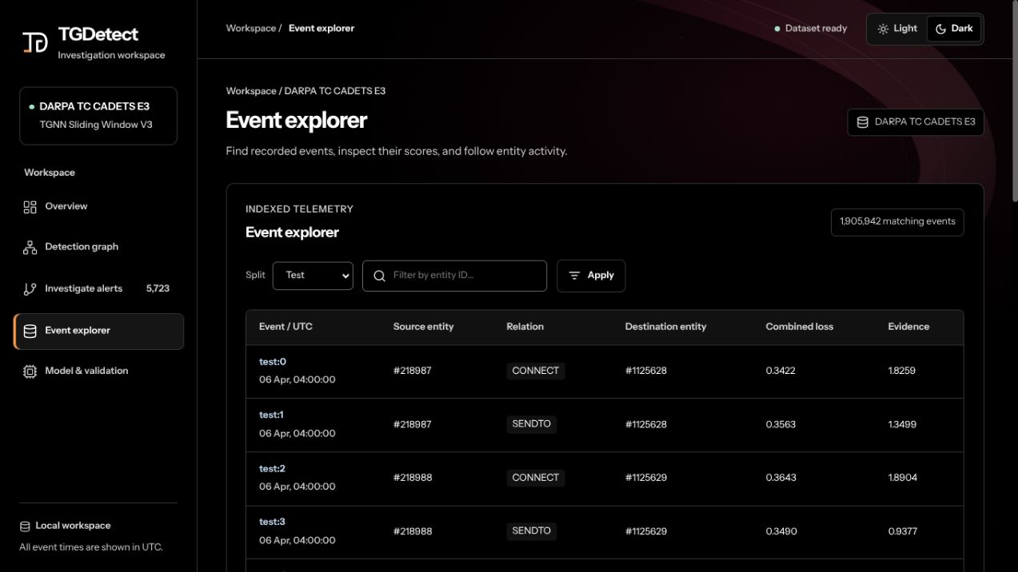Click DARPA TC CADETS E3 dataset button at top right
This screenshot has width=1018, height=572.
(916, 122)
